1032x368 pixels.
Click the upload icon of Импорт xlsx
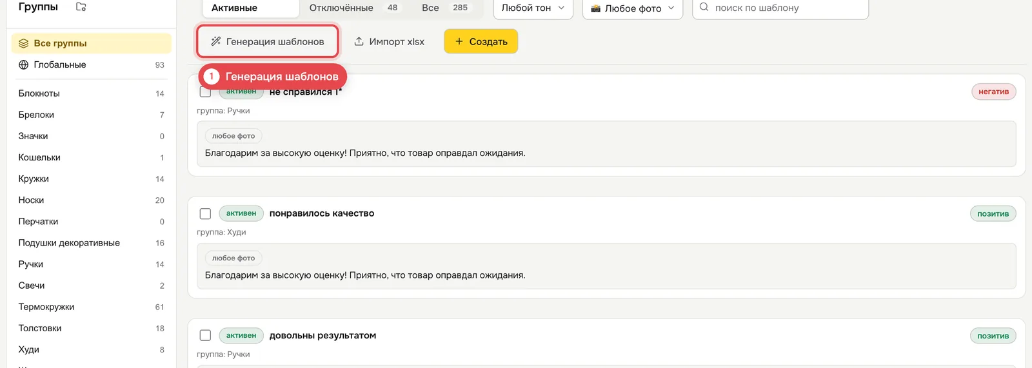359,41
